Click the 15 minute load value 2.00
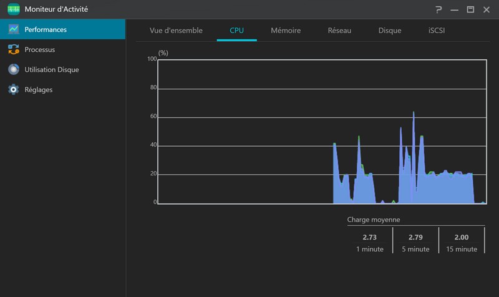Viewport: 499px width, 297px height. [x=462, y=237]
